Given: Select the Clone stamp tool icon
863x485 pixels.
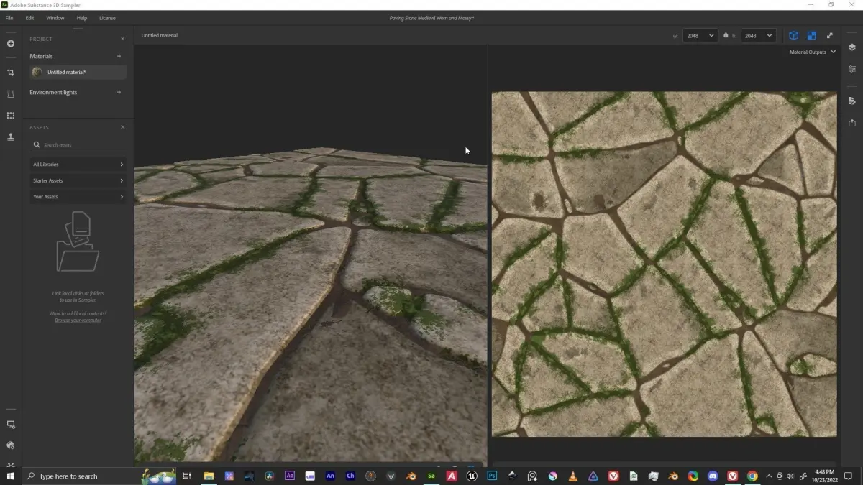Looking at the screenshot, I should point(11,137).
